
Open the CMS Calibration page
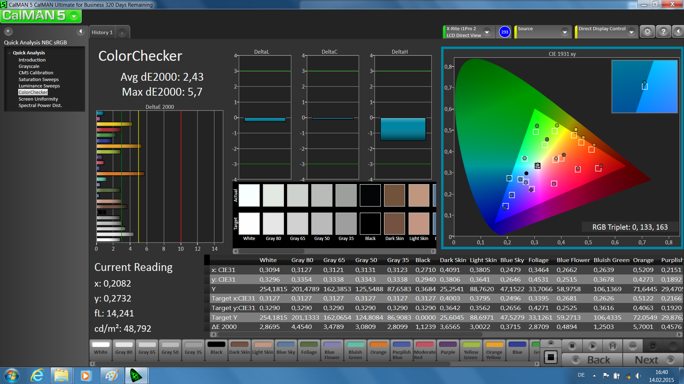pos(36,73)
